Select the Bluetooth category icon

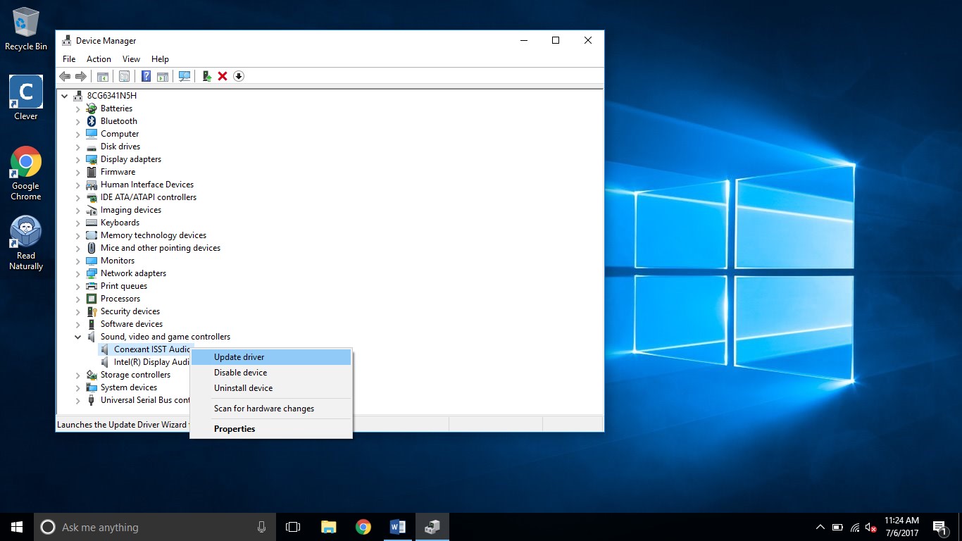click(92, 121)
